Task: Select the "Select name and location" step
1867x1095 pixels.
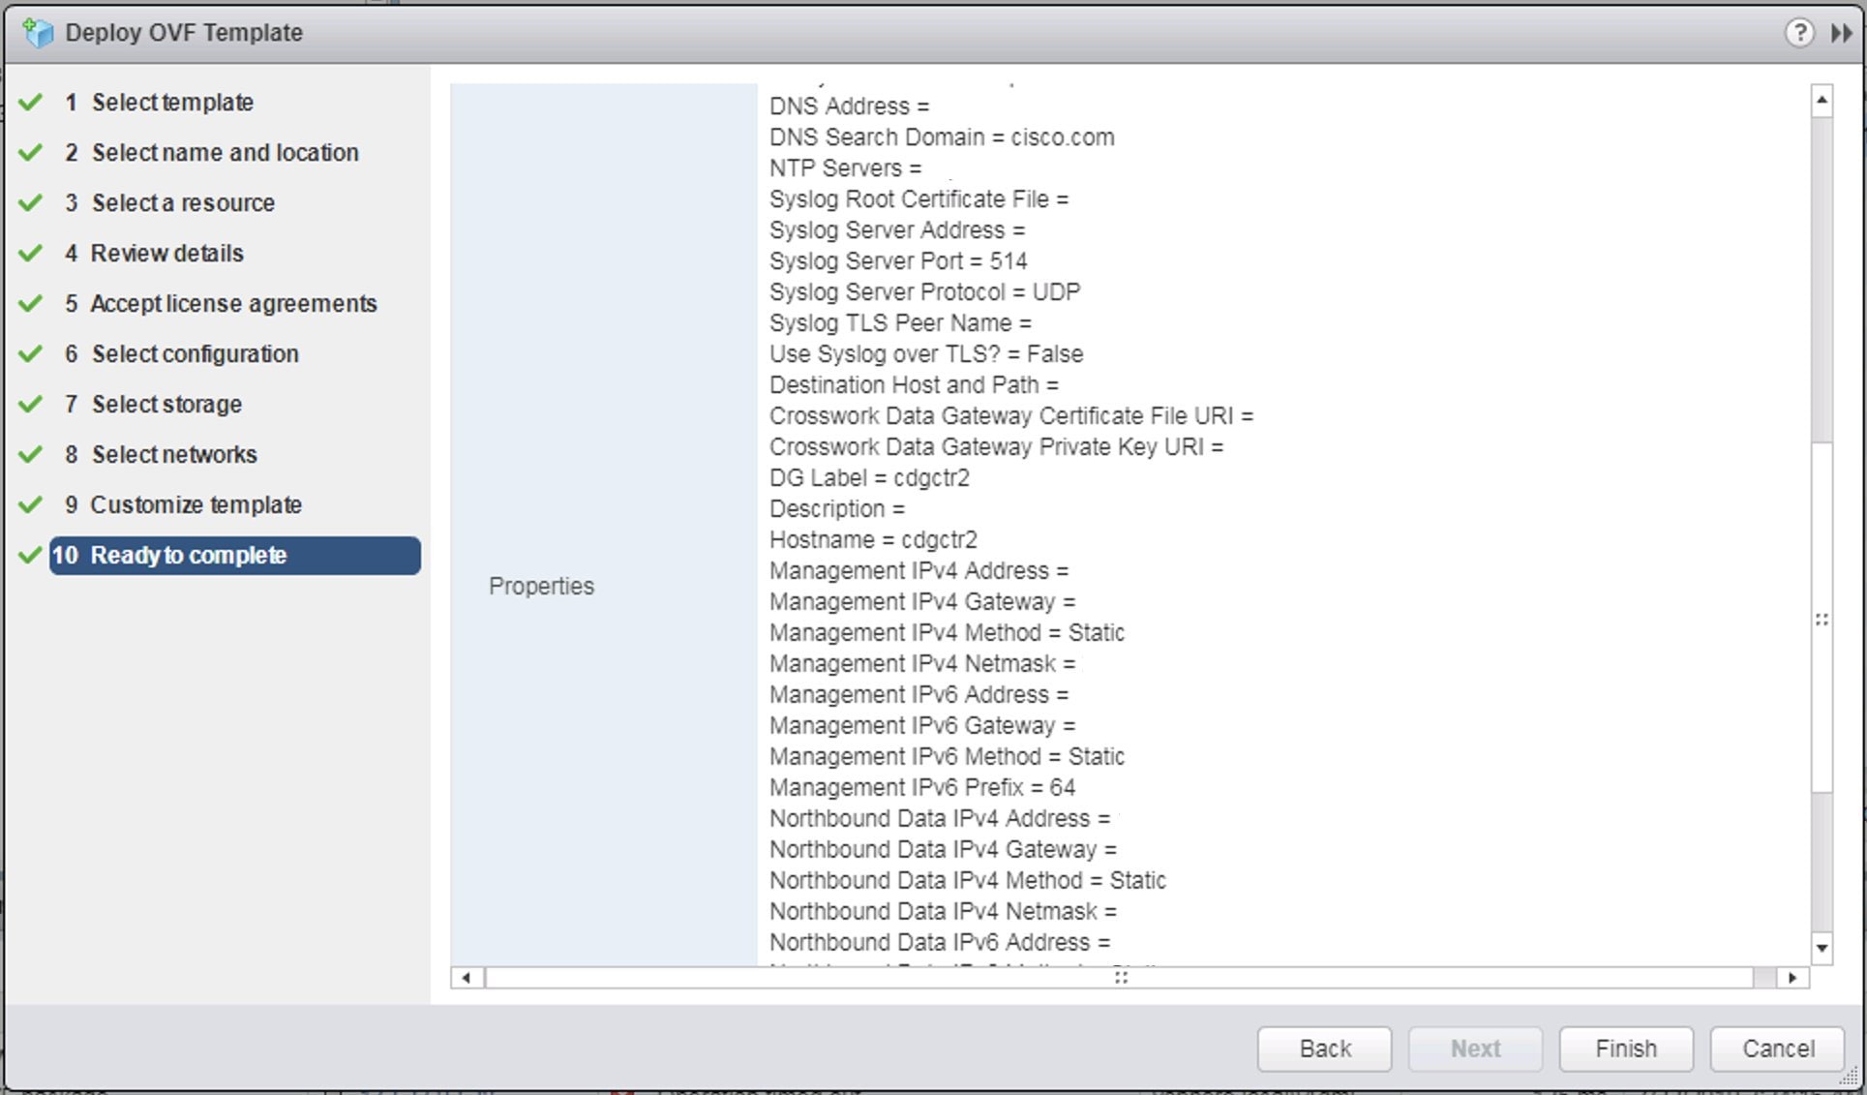Action: click(x=226, y=152)
